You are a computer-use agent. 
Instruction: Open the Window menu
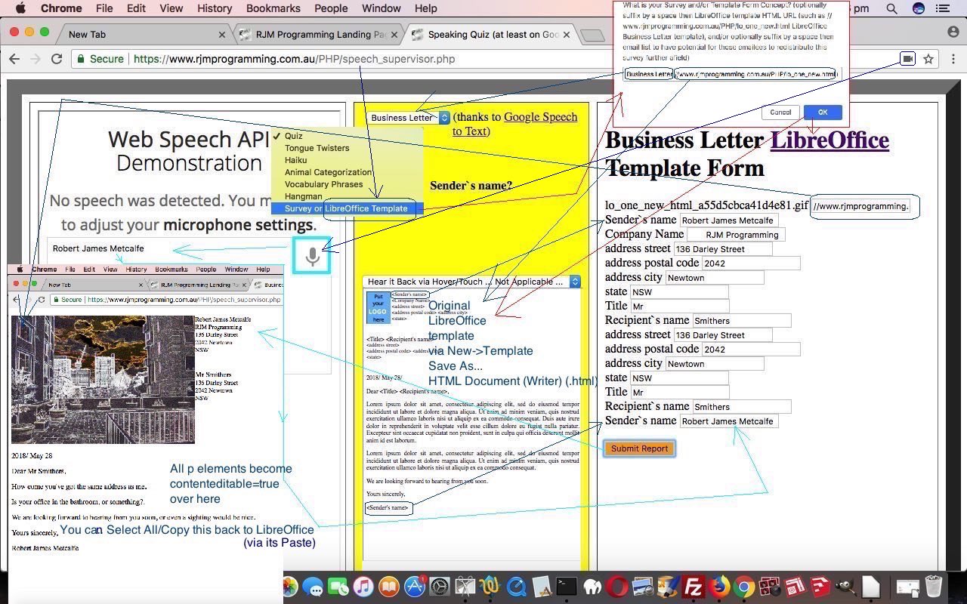click(x=381, y=8)
